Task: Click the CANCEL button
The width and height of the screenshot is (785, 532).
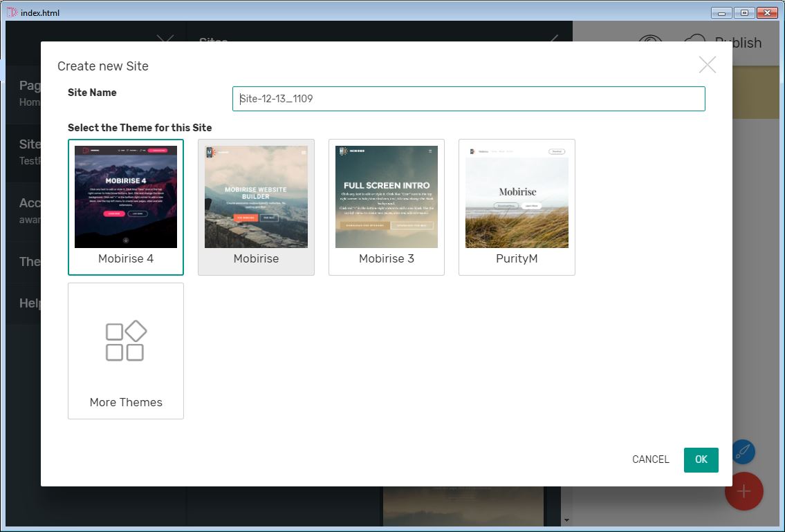Action: 650,459
